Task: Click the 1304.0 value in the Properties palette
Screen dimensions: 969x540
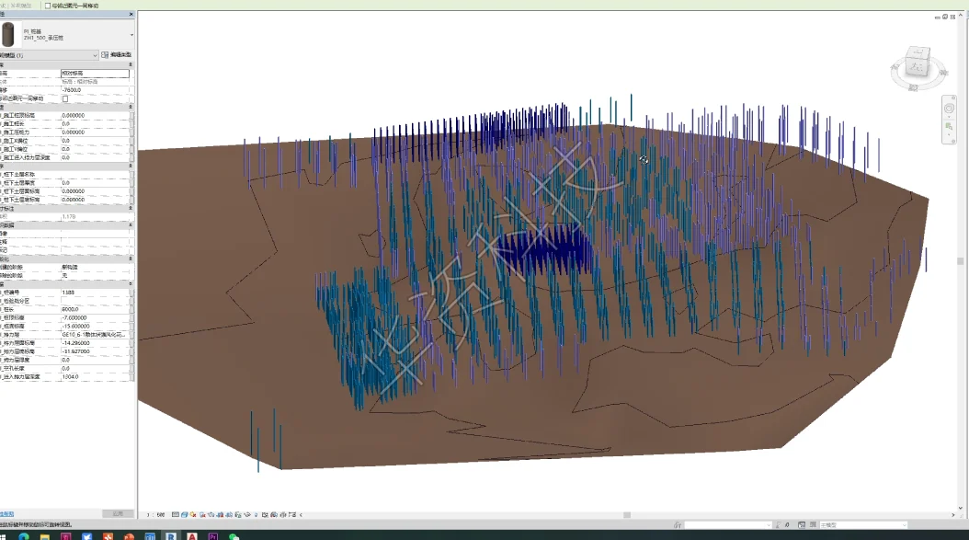Action: tap(96, 376)
